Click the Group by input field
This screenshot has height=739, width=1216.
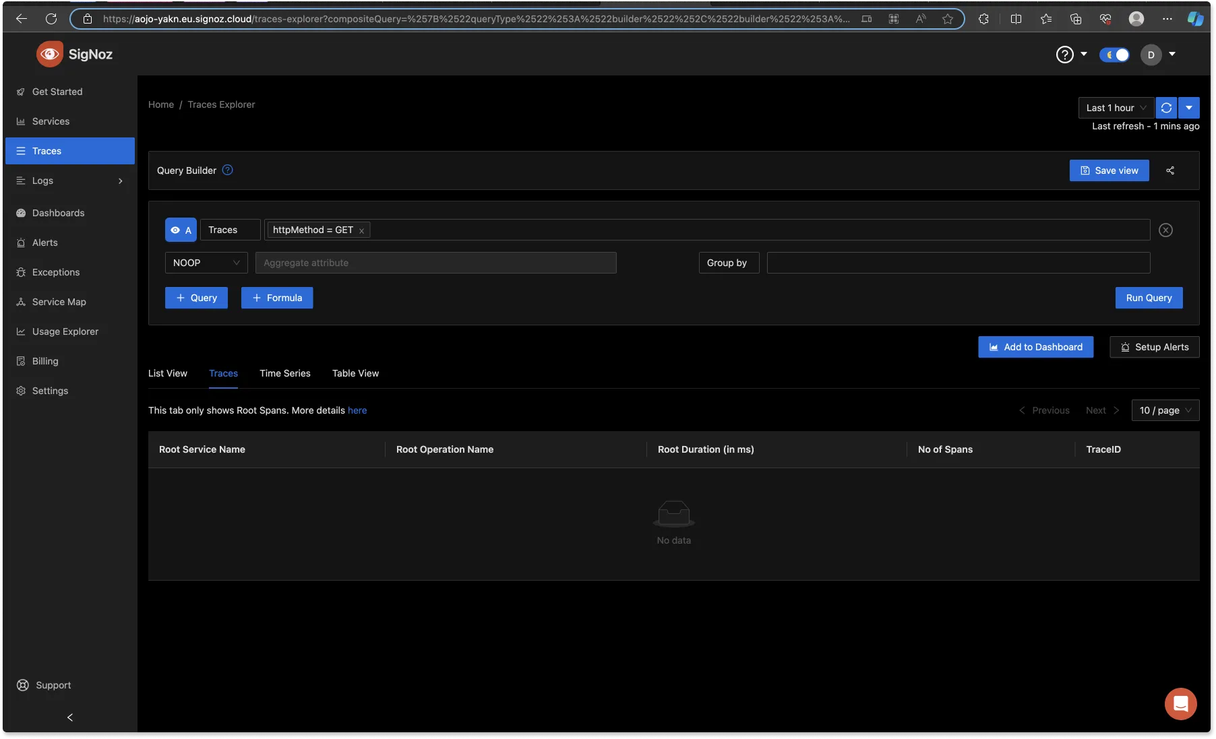pyautogui.click(x=959, y=263)
